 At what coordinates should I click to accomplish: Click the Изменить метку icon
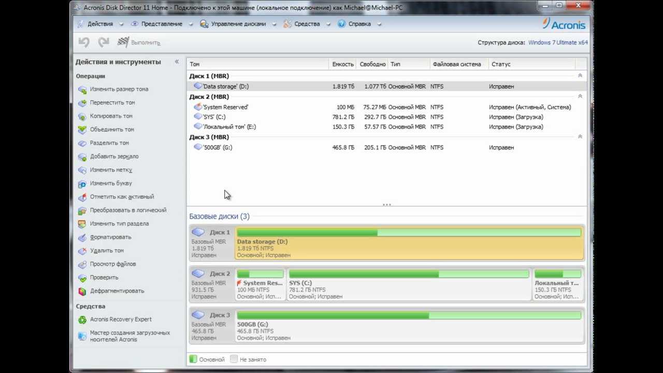[x=82, y=170]
